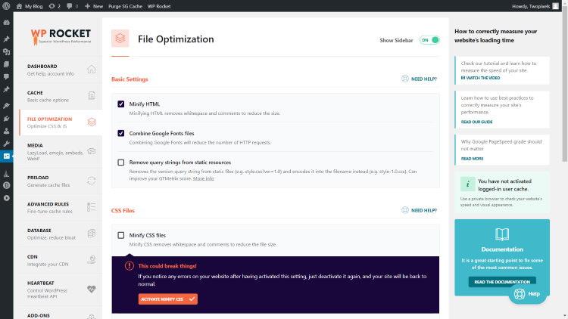
Task: Open the CDN settings tab
Action: tap(61, 260)
